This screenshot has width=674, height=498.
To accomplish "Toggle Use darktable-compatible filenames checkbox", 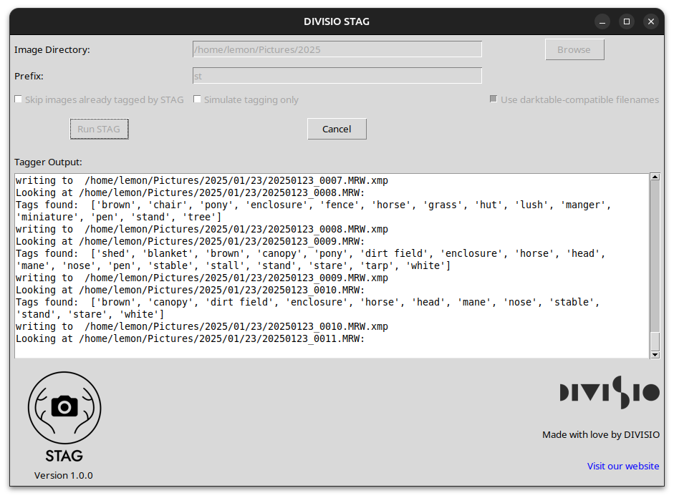I will (x=494, y=99).
